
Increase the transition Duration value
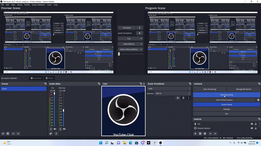(189, 93)
